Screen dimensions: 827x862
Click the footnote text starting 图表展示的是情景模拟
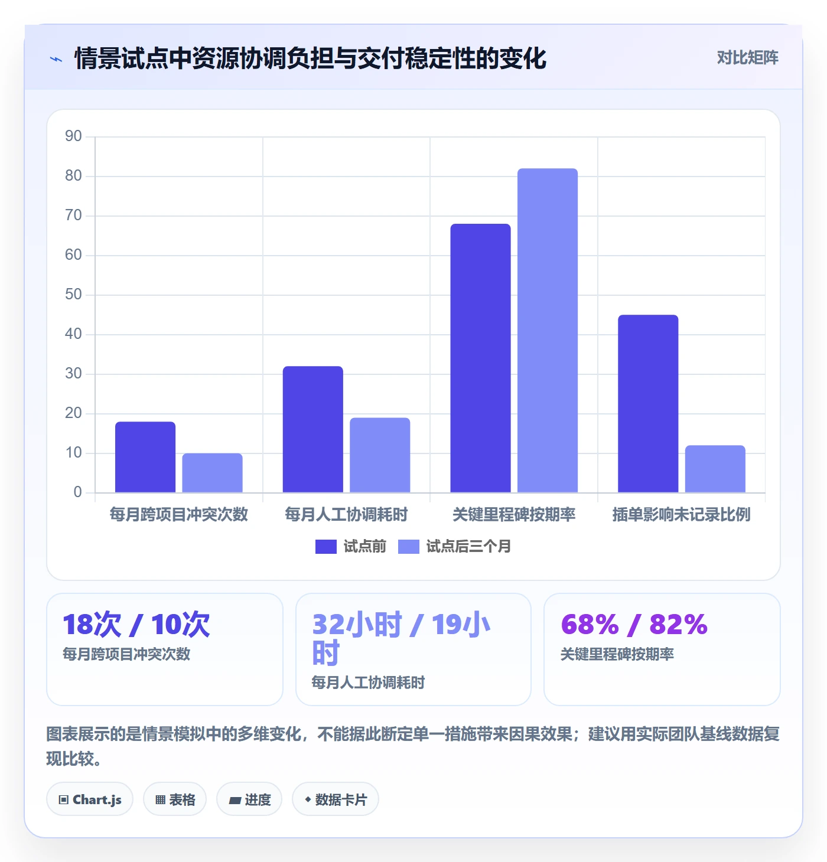click(x=413, y=746)
